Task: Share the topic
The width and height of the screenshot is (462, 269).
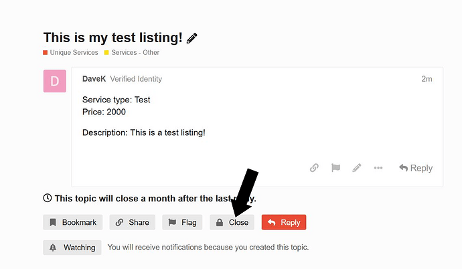Action: (x=133, y=222)
